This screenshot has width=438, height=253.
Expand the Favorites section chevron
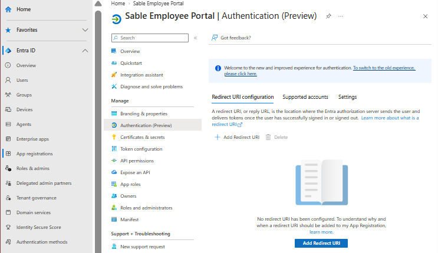[85, 30]
